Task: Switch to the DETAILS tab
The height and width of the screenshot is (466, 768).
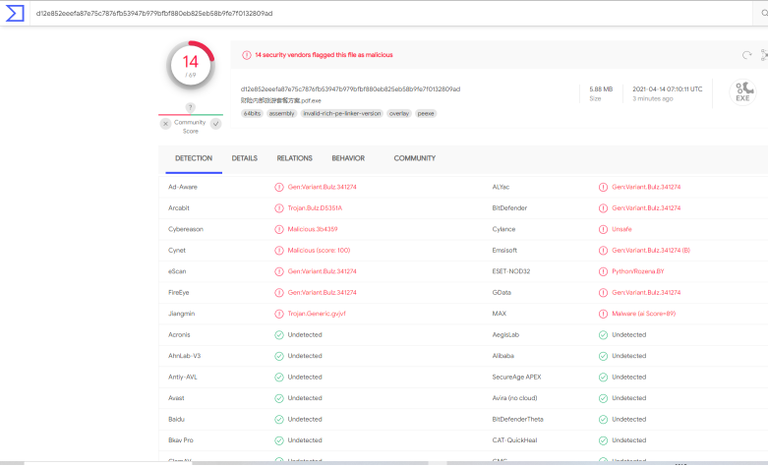Action: coord(245,158)
